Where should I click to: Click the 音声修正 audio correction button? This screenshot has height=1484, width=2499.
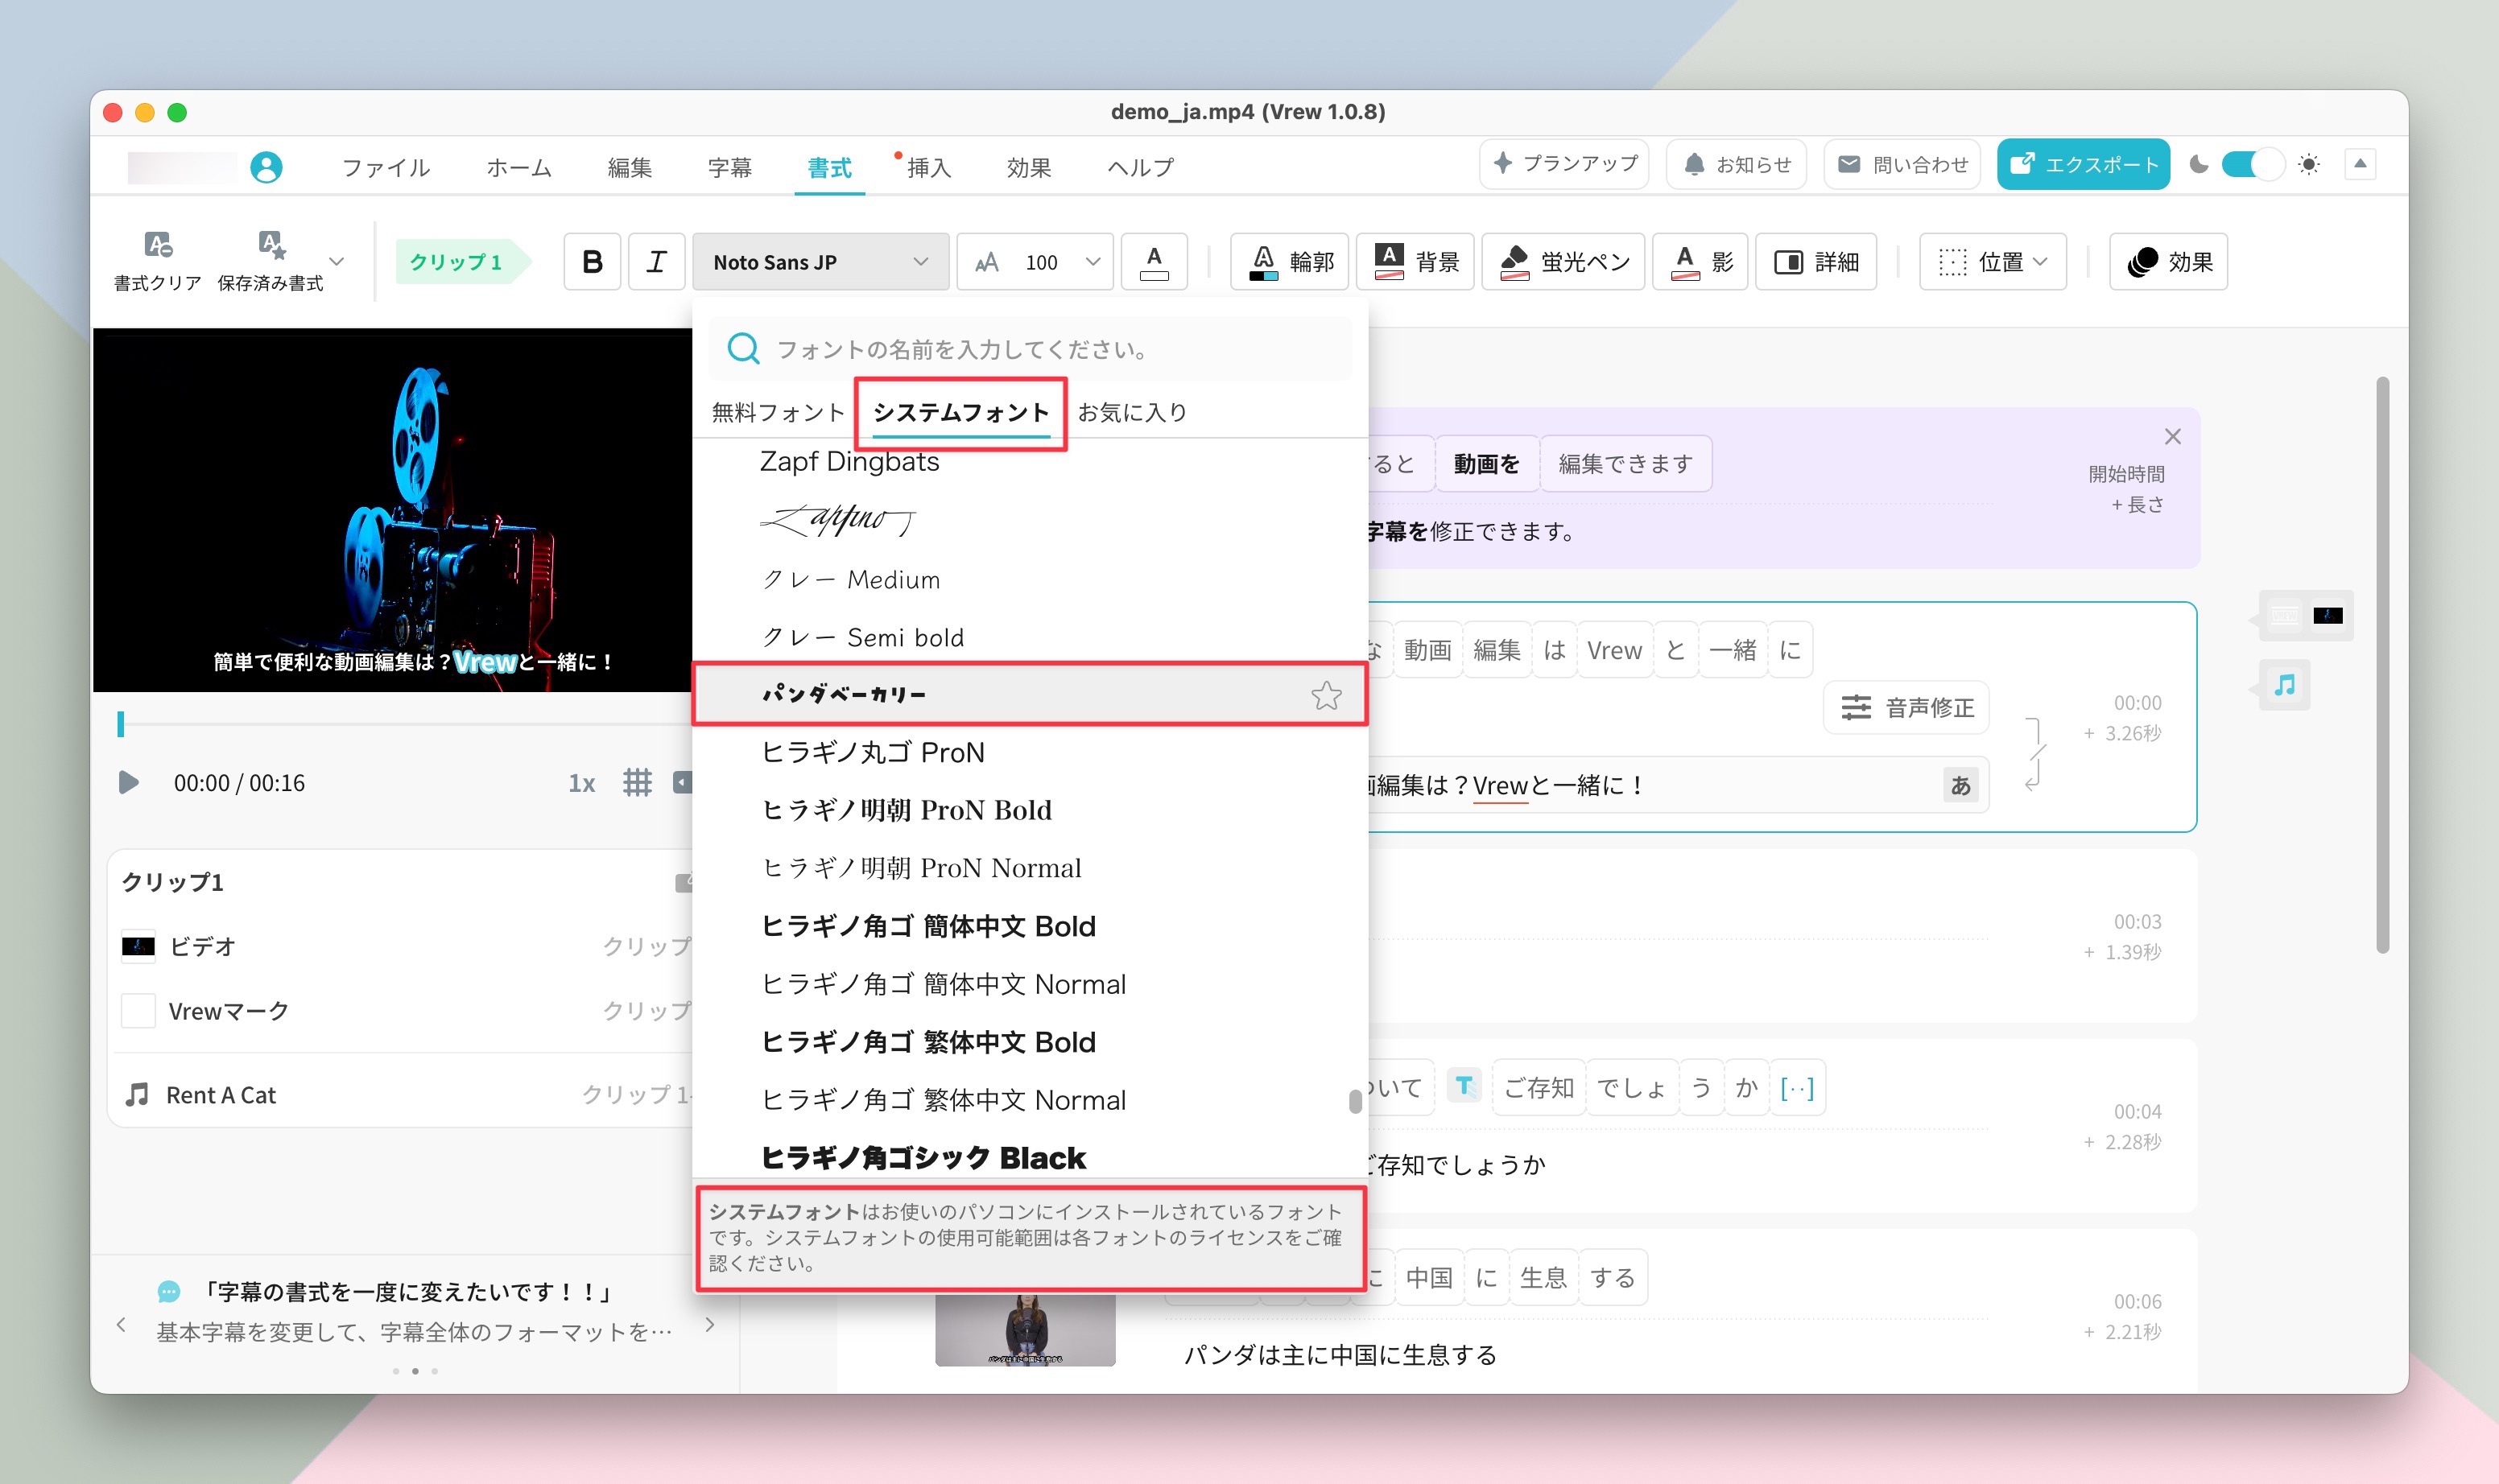click(x=1906, y=708)
